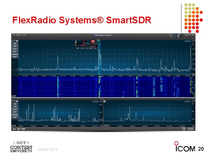Mute slice audio with flag speaker icon

(78, 48)
